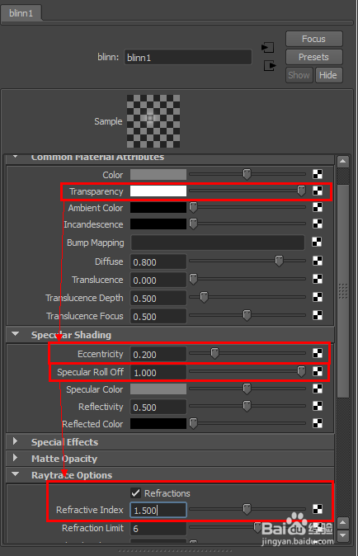Screen dimensions: 358x556
Task: Expand the Matte Opacity section
Action: (15, 458)
